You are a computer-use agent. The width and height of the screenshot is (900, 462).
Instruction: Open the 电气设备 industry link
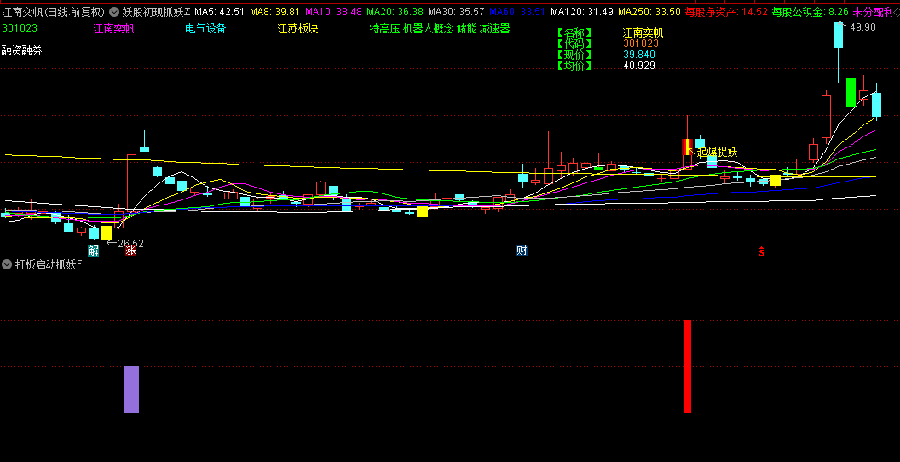pyautogui.click(x=205, y=28)
